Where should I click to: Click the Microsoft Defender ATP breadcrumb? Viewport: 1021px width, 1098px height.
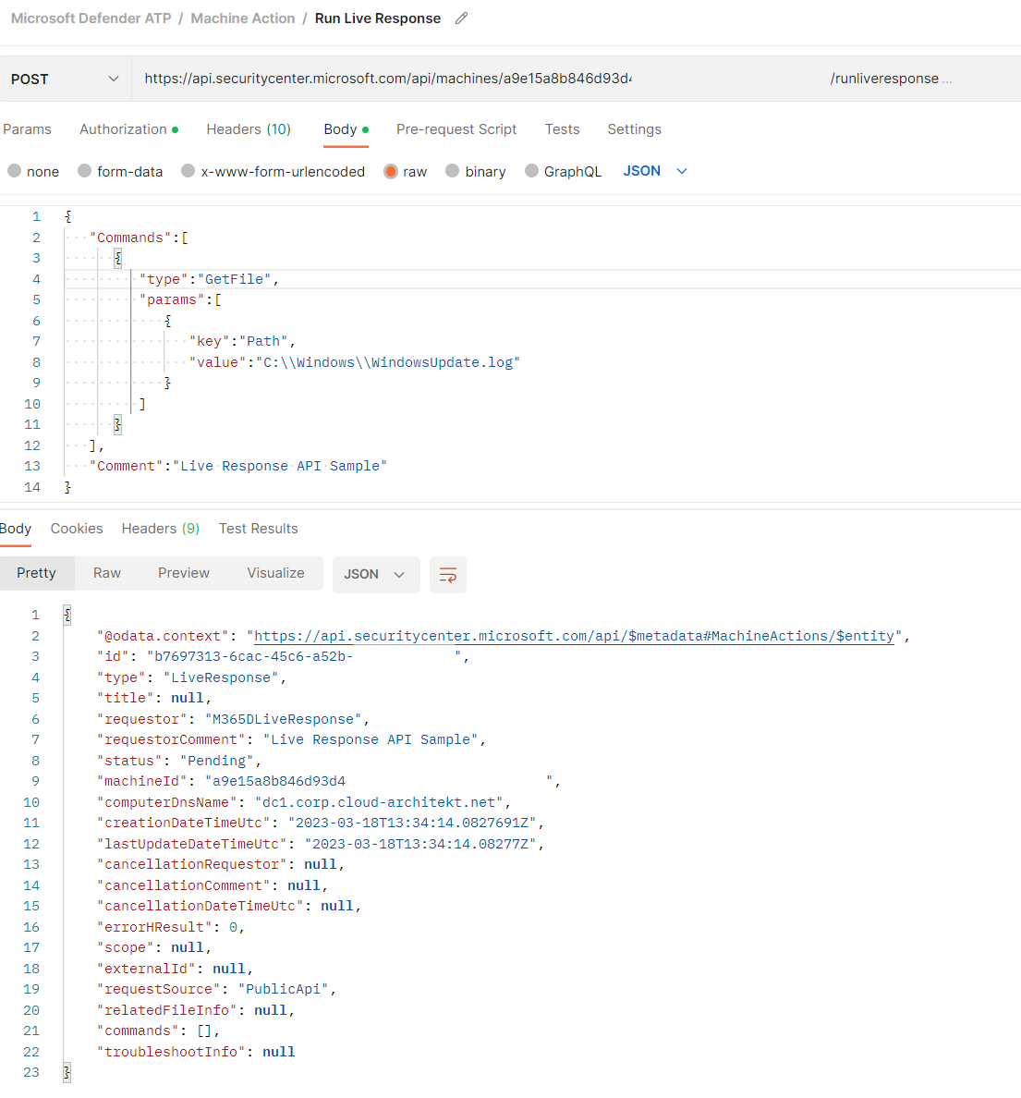(91, 18)
